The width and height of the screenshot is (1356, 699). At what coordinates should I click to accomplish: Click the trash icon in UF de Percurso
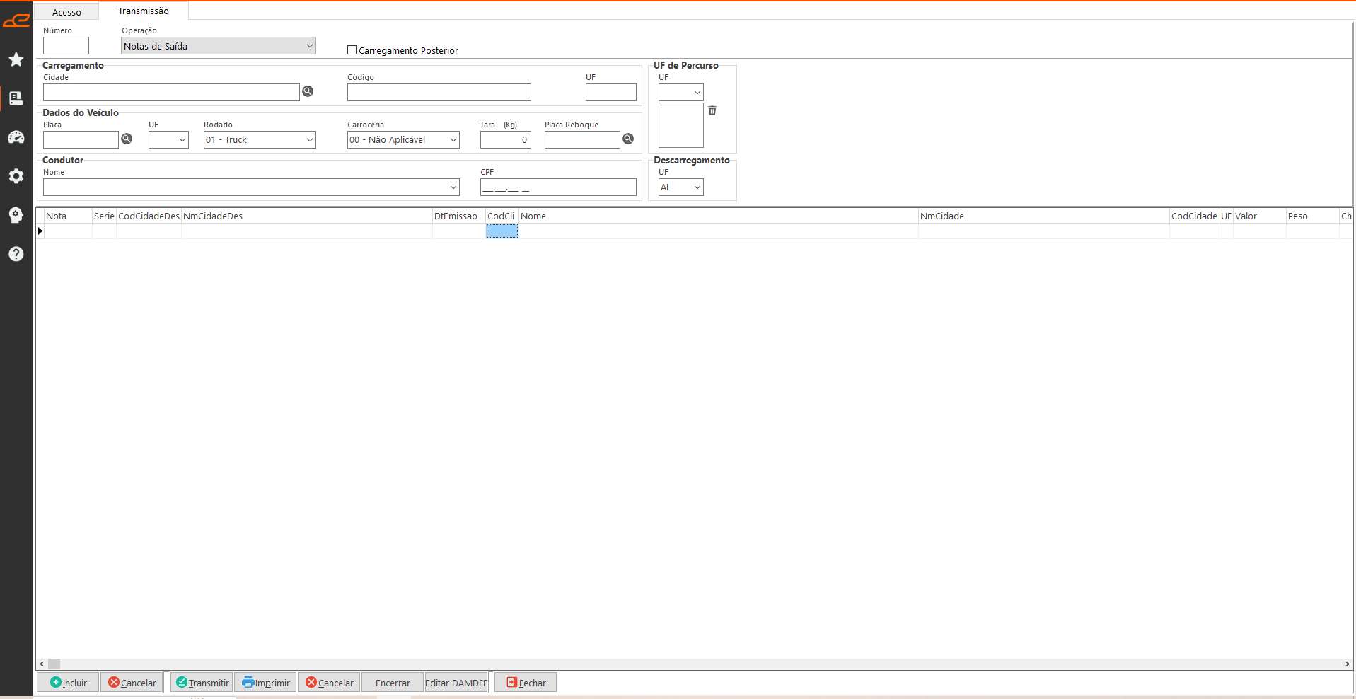point(712,110)
